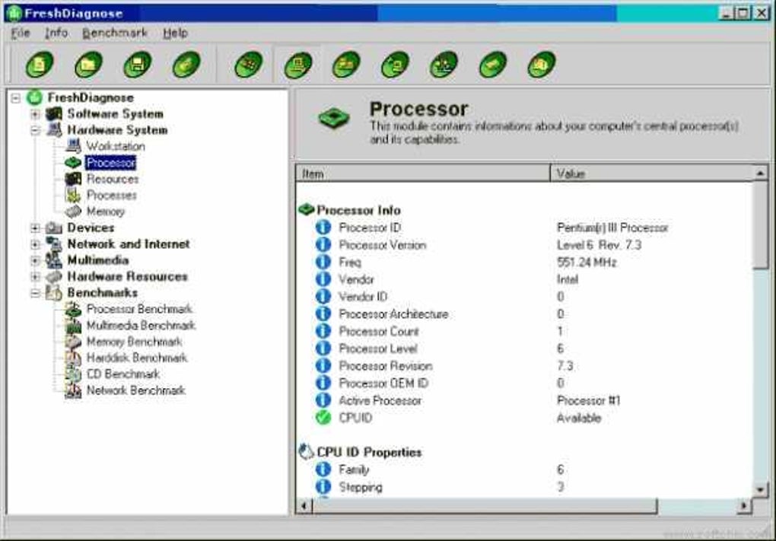This screenshot has width=776, height=541.
Task: Click the "Stepping" row label
Action: (361, 487)
